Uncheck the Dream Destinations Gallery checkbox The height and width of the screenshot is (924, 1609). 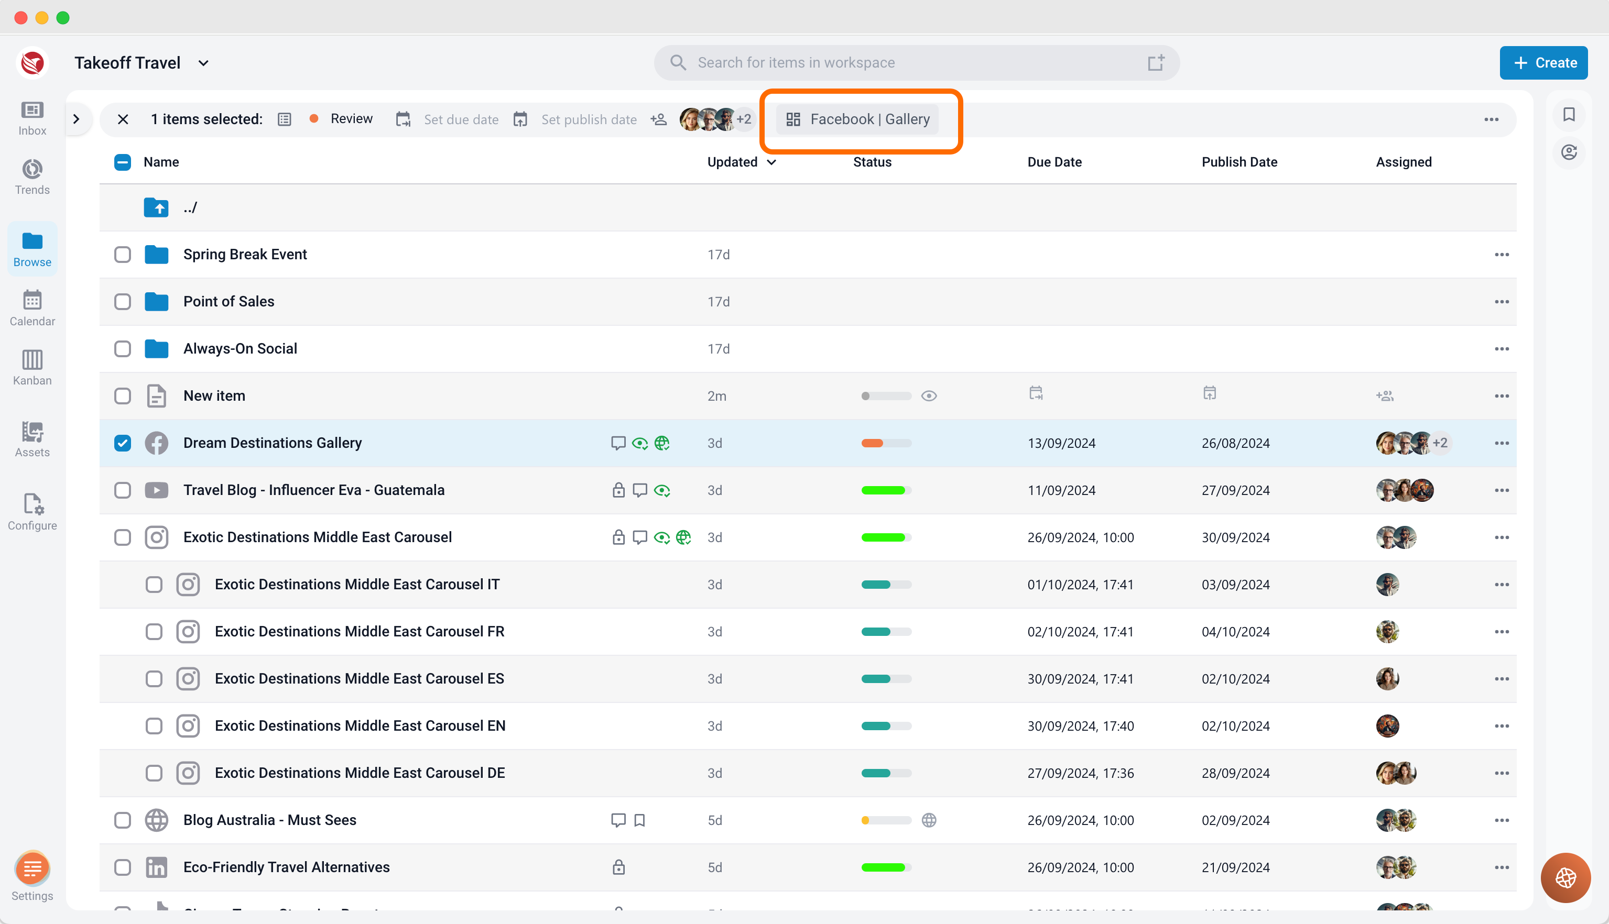(x=123, y=443)
